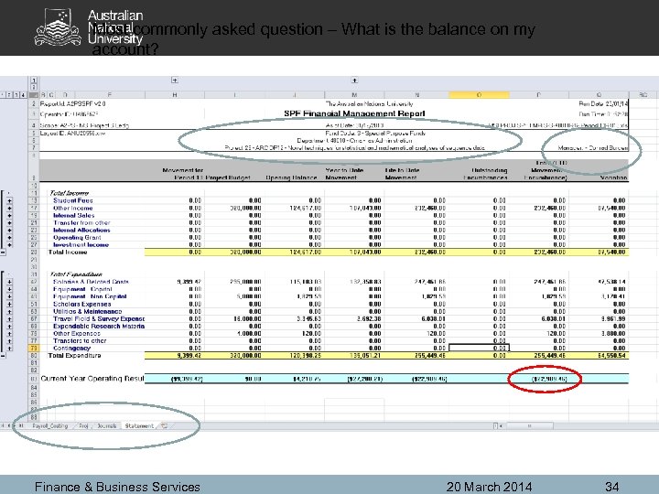The image size is (659, 494).
Task: Select column H header
Action: [x=175, y=95]
